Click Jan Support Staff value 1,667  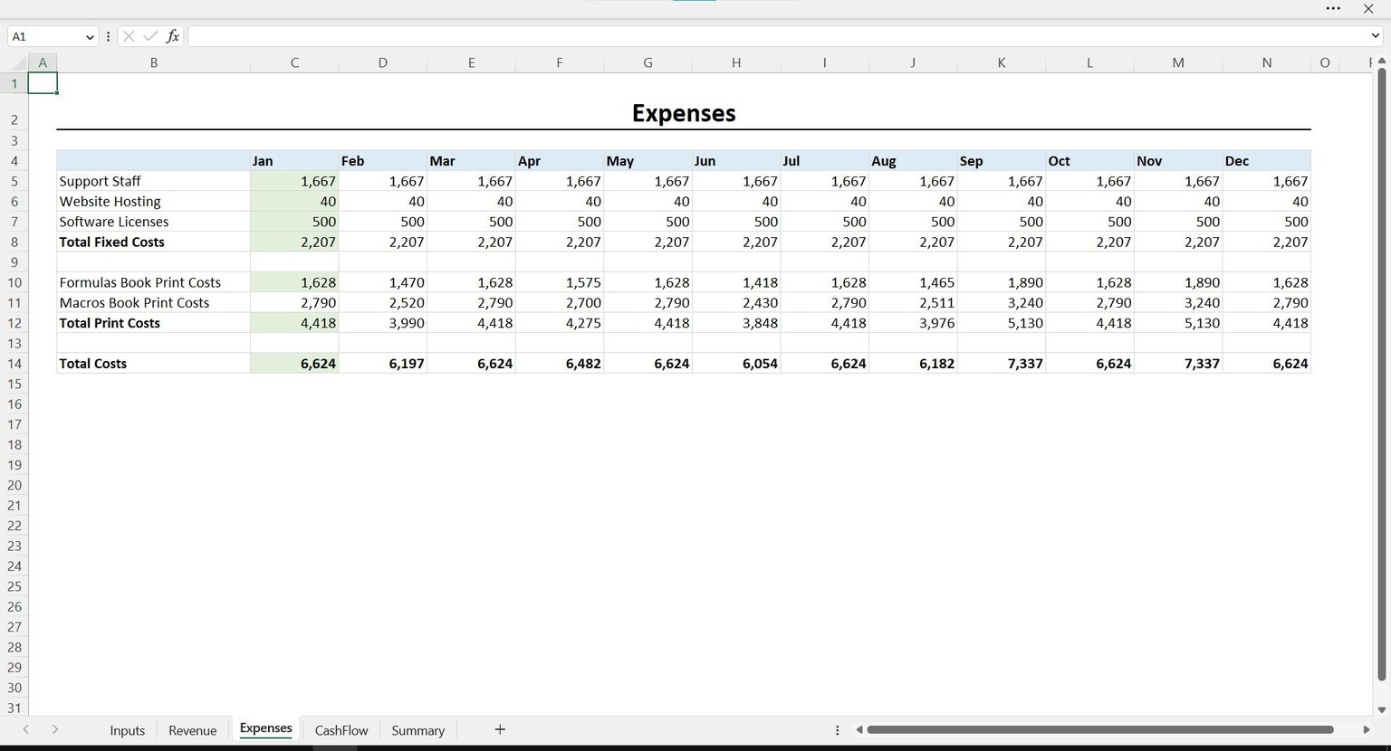point(294,181)
